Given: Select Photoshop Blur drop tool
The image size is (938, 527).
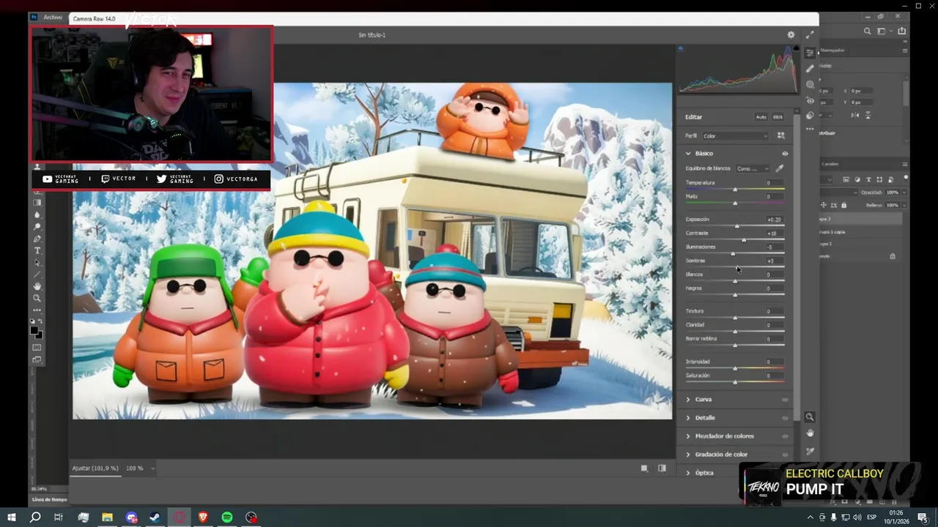Looking at the screenshot, I should click(x=37, y=215).
